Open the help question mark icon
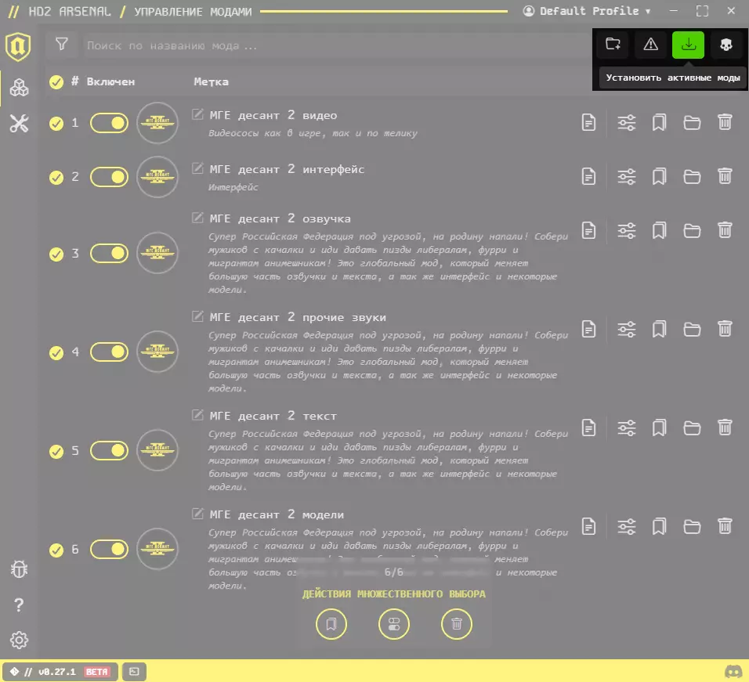 19,604
